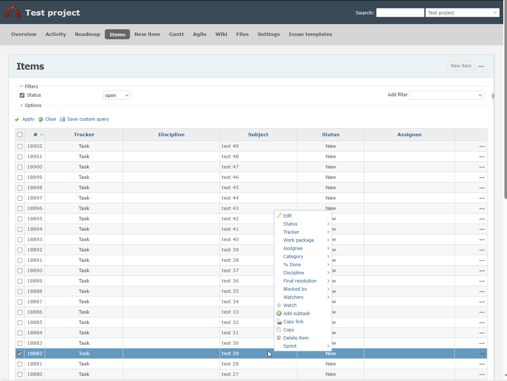Switch to the Overview tab
507x381 pixels.
[24, 34]
